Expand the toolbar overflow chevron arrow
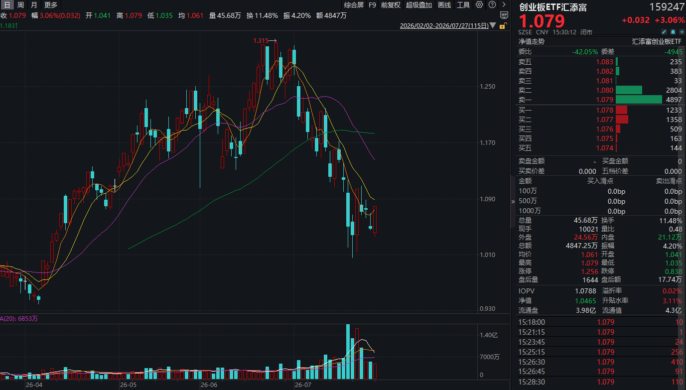The image size is (686, 390). 504,4
